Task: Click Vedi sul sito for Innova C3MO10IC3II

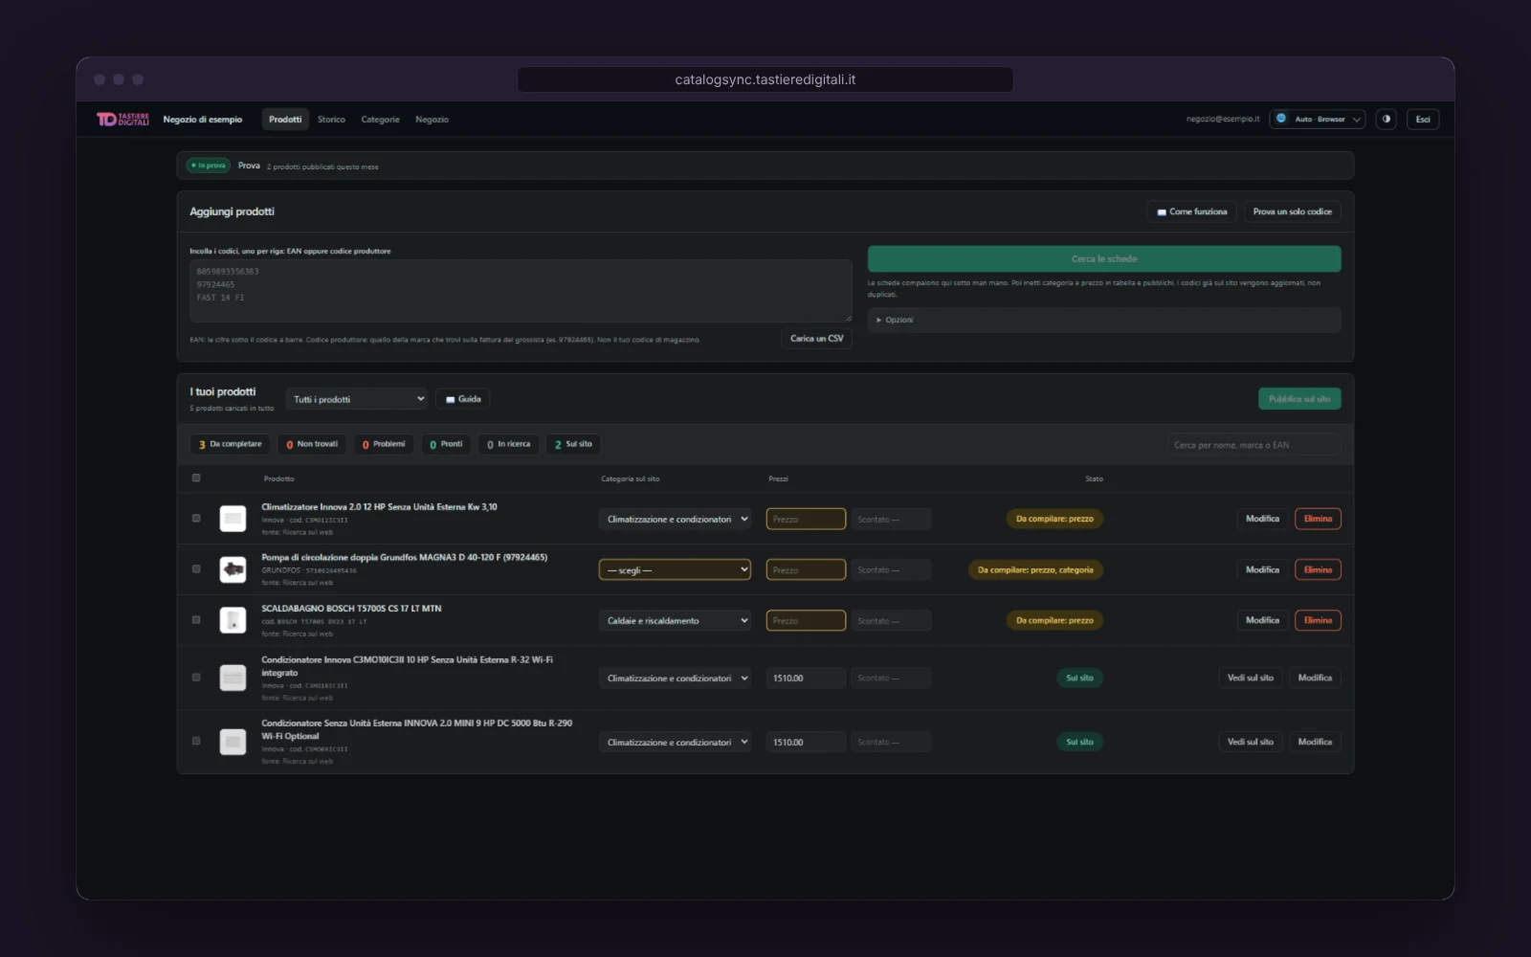Action: click(x=1251, y=678)
